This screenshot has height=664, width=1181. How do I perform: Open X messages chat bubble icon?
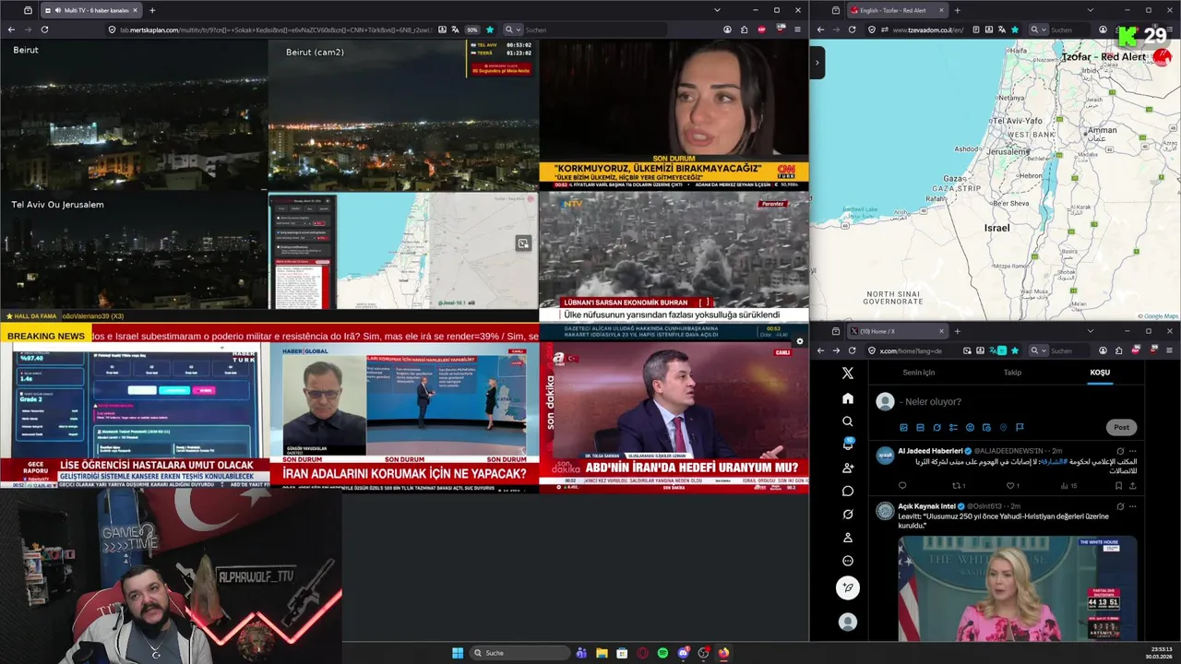pos(848,491)
